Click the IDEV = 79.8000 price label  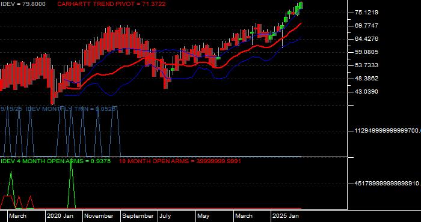(23, 4)
